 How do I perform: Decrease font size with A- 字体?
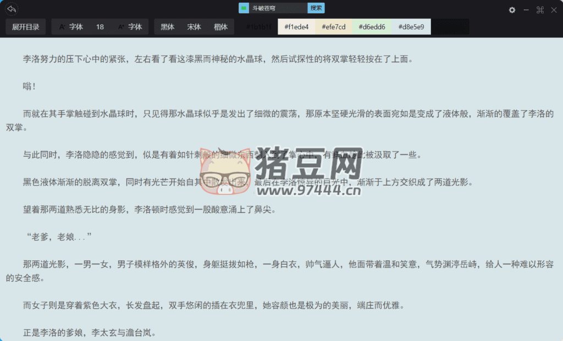pos(71,27)
